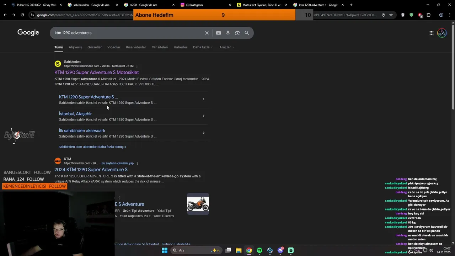
Task: Open the on-screen keyboard input tool
Action: click(x=218, y=33)
